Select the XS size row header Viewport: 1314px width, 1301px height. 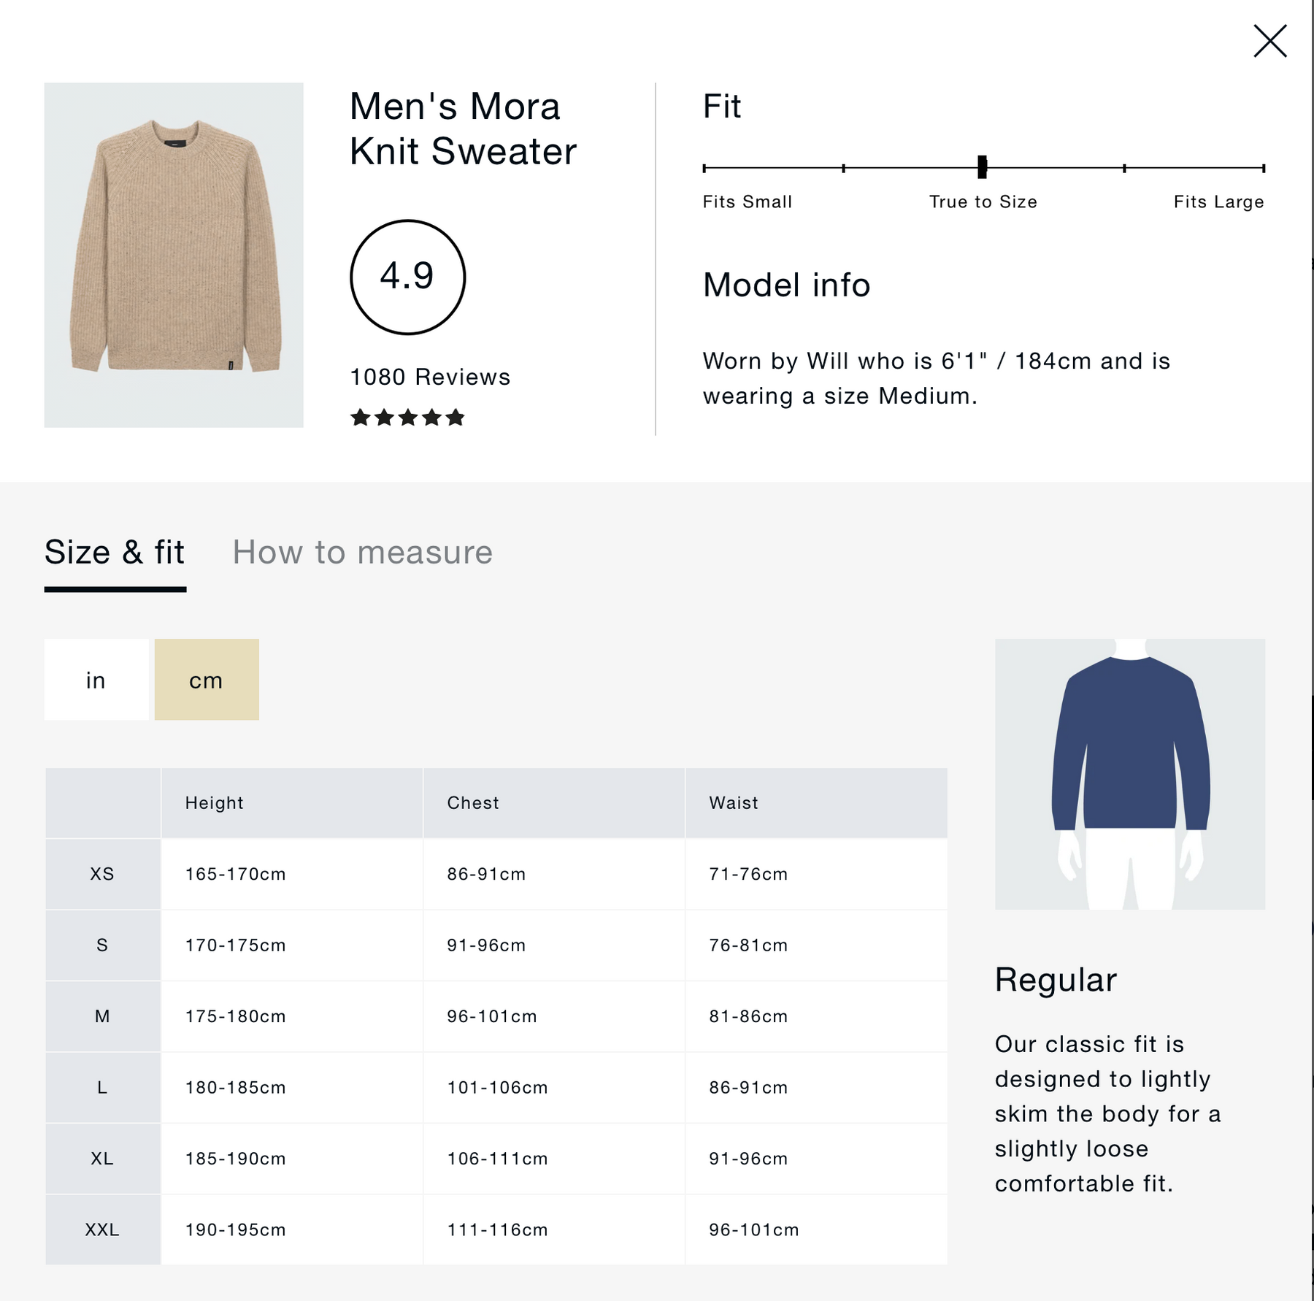(x=102, y=874)
